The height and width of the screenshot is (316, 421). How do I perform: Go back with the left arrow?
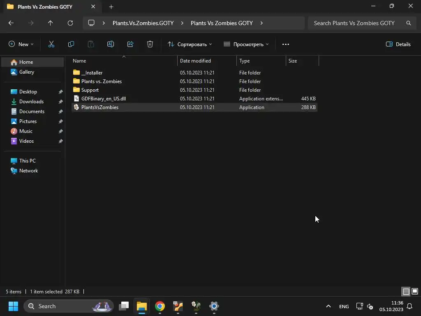coord(11,23)
